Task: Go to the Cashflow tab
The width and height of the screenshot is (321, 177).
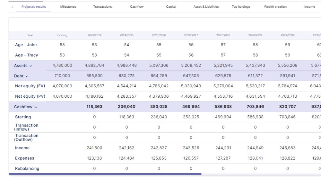Action: 137,7
